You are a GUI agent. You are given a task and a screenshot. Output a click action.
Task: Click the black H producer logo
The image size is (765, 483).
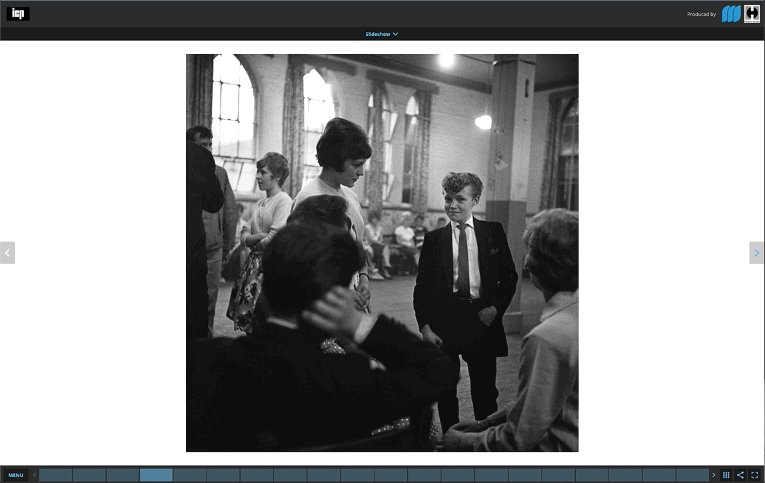point(752,14)
